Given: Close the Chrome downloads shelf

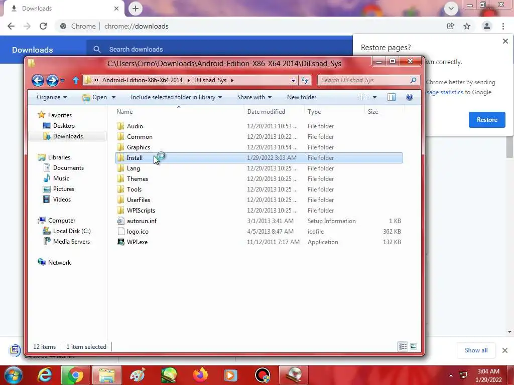Looking at the screenshot, I should [x=505, y=350].
